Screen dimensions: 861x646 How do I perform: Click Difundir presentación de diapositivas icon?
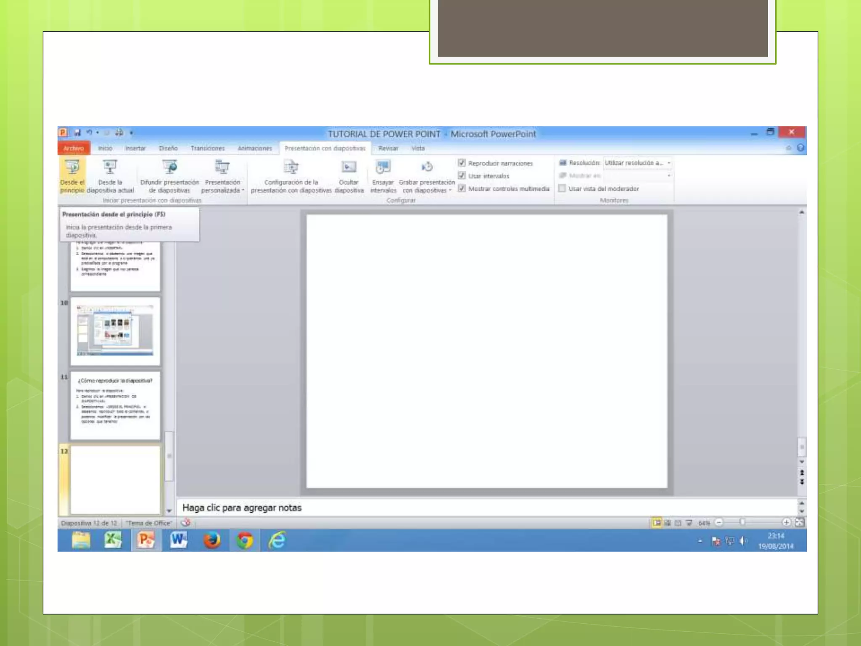click(169, 167)
